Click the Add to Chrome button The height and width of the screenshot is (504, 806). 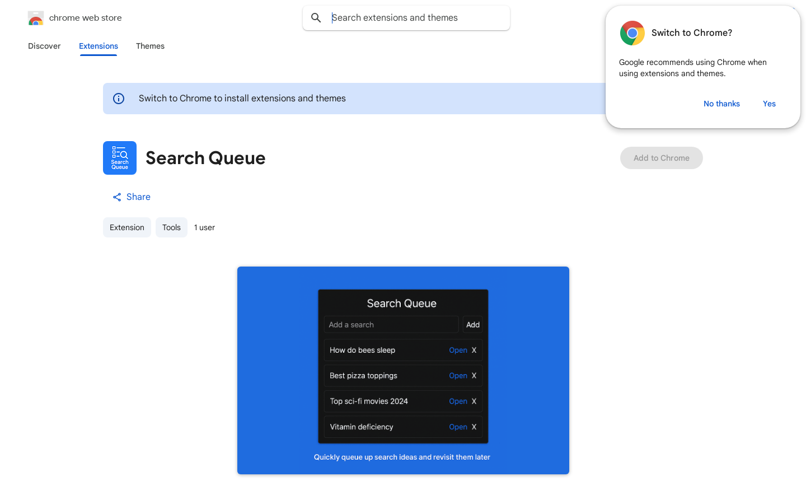point(662,158)
